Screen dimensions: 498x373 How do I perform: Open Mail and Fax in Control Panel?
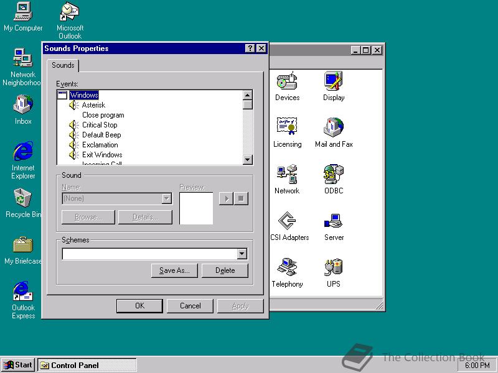click(x=334, y=132)
